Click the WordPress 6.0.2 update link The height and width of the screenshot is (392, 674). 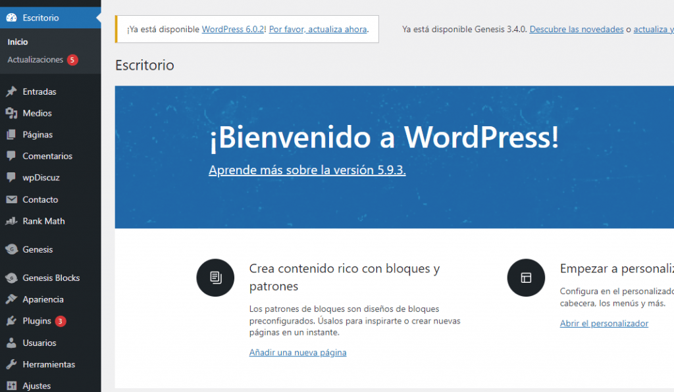coord(233,30)
